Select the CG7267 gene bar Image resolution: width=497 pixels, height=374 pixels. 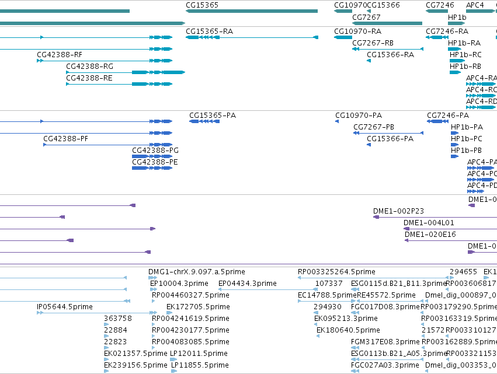(x=387, y=23)
